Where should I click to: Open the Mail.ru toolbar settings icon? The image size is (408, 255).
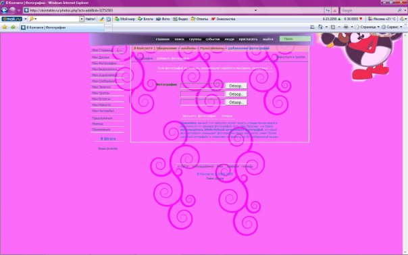pos(403,19)
